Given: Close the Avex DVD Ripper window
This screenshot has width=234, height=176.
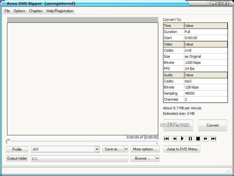Looking at the screenshot, I should point(226,3).
